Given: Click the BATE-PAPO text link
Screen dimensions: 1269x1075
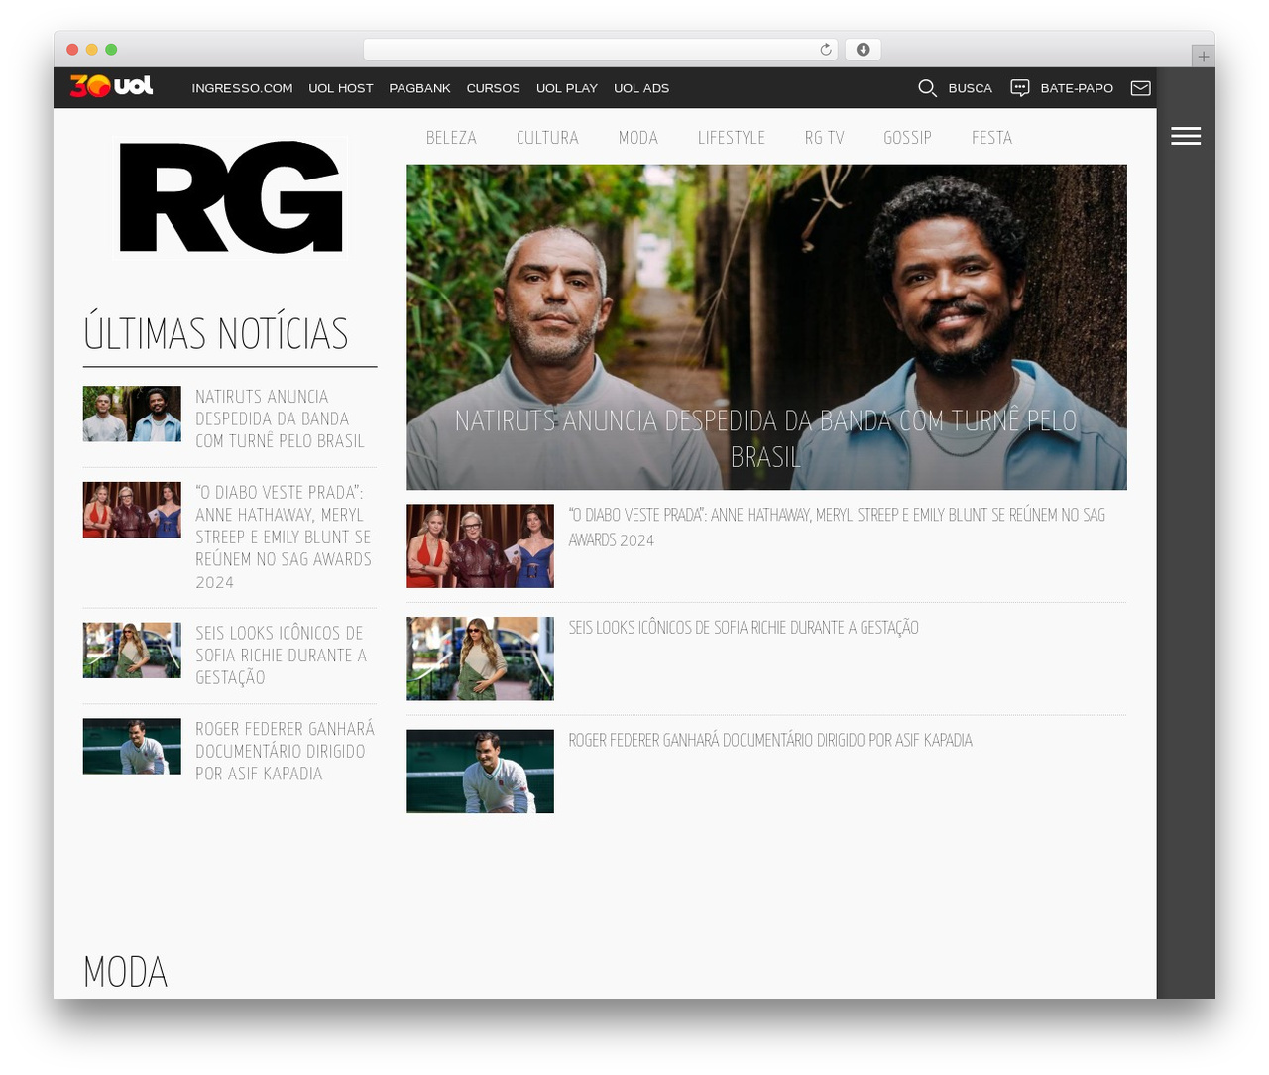Looking at the screenshot, I should [x=1077, y=88].
